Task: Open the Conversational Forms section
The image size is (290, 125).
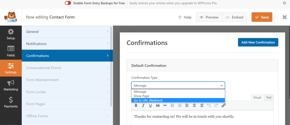Action: [x=67, y=68]
